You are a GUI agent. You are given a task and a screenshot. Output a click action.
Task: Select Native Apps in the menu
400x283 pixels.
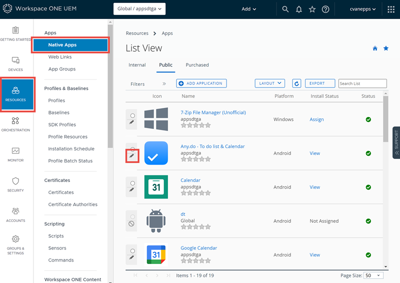pos(70,45)
